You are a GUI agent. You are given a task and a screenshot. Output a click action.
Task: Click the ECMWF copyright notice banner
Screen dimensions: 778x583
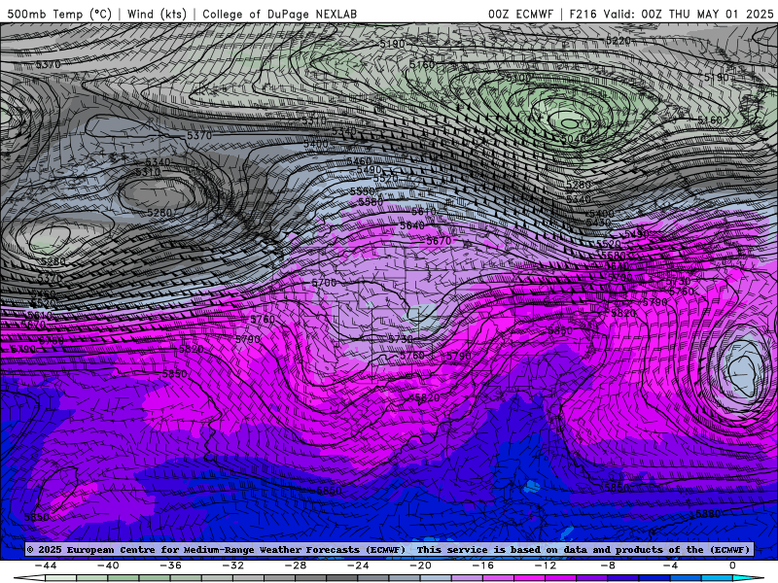(389, 549)
